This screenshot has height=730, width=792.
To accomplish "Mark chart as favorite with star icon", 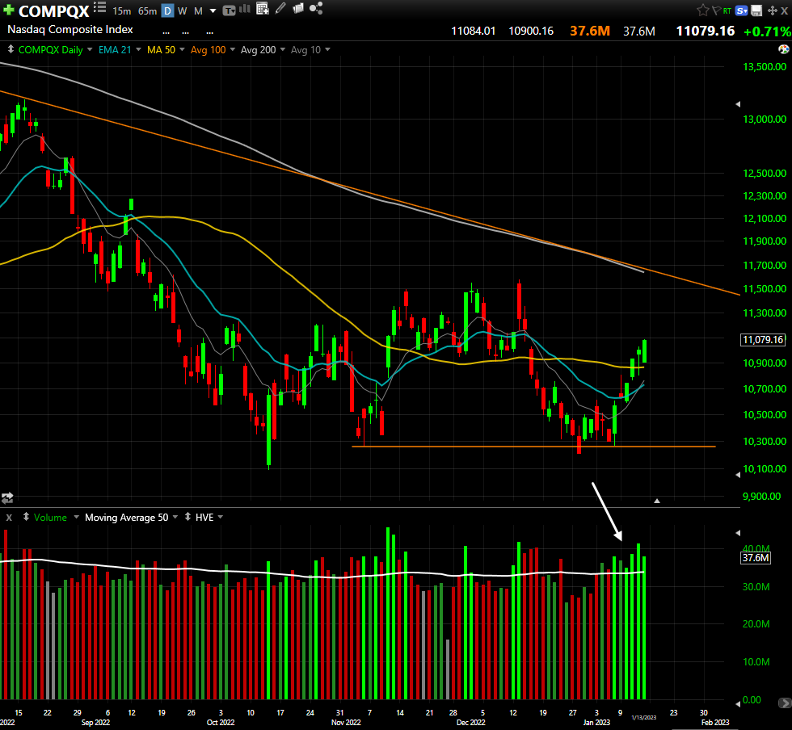I will (x=702, y=10).
